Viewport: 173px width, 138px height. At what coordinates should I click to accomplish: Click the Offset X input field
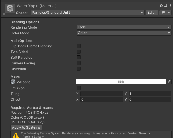point(102,100)
